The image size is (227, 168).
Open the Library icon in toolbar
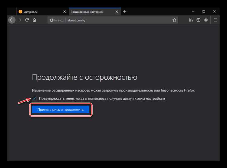point(191,20)
